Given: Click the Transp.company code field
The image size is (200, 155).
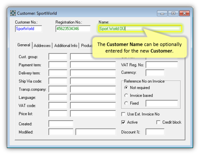Looking at the screenshot, I should [58, 89].
